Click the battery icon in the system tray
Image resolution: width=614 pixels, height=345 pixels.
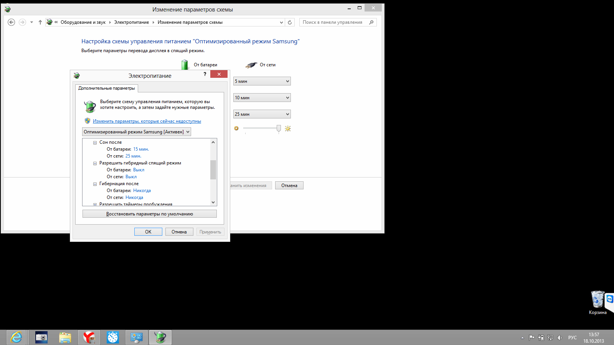(541, 338)
